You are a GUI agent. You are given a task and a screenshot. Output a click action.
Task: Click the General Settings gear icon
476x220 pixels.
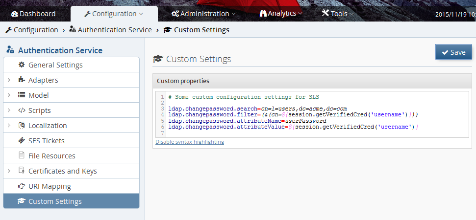pyautogui.click(x=21, y=65)
